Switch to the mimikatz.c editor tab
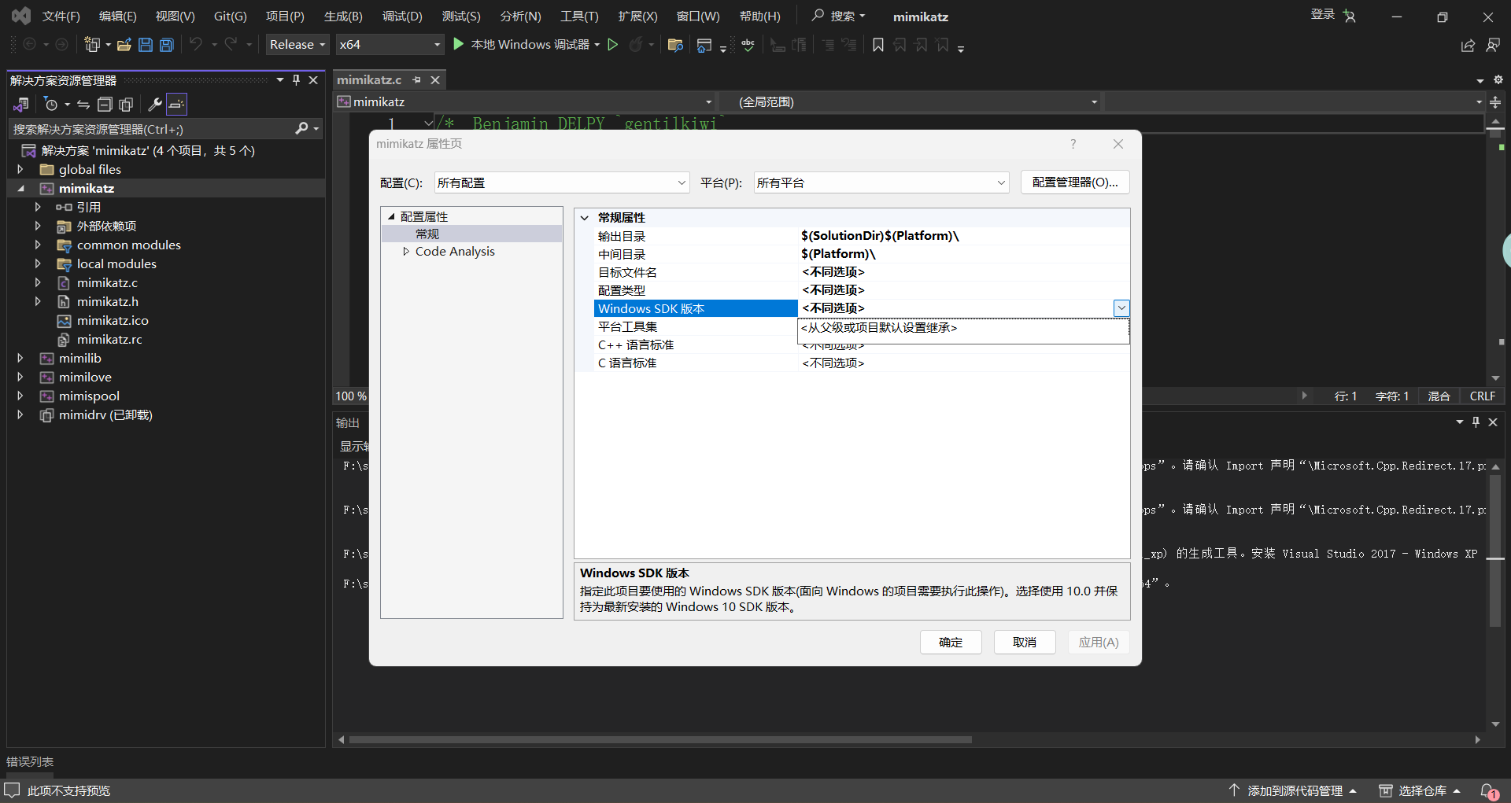Viewport: 1511px width, 803px height. coord(369,79)
